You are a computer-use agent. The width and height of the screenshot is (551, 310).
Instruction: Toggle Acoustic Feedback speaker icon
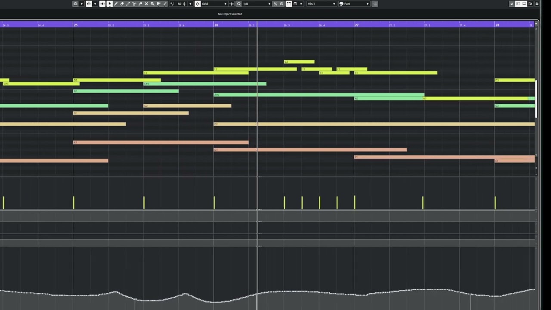coord(102,3)
